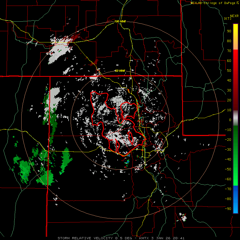Click the positive 80 knot scale value
Screen dimensions: 240x240
pos(229,41)
